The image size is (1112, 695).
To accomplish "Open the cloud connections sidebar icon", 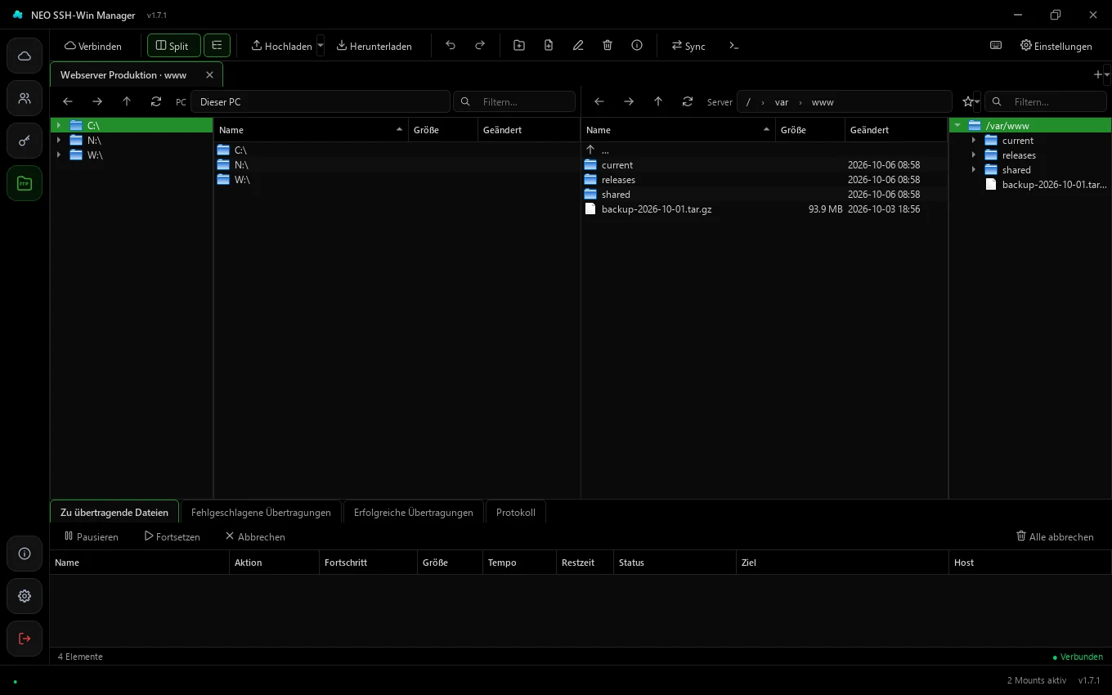I will [x=25, y=56].
